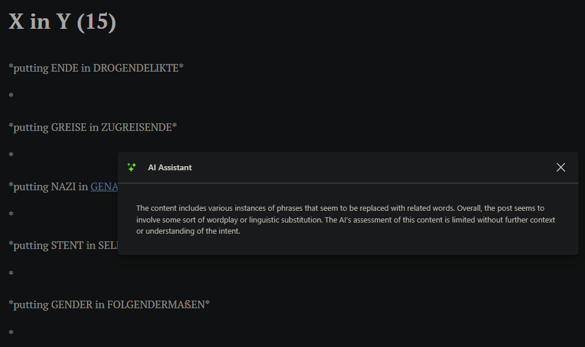Click the asterisk line below the NAZI line

pos(11,214)
